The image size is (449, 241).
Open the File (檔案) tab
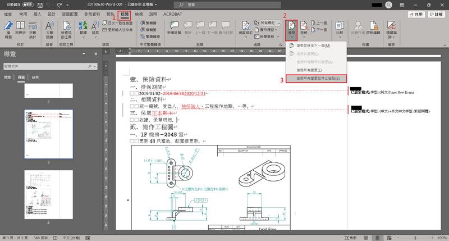click(x=8, y=14)
